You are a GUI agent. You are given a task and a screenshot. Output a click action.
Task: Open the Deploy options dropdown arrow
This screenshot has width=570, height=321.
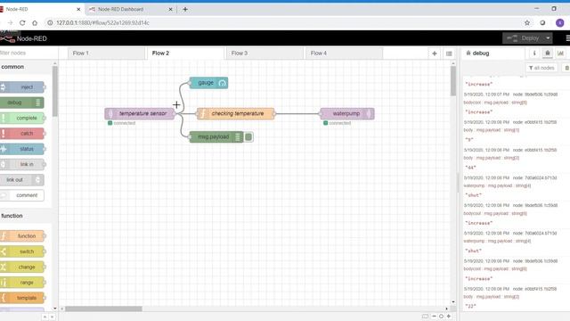pos(548,38)
